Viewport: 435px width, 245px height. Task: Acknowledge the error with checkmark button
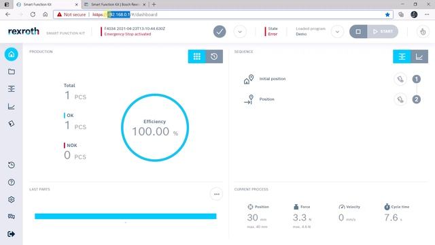(x=220, y=32)
